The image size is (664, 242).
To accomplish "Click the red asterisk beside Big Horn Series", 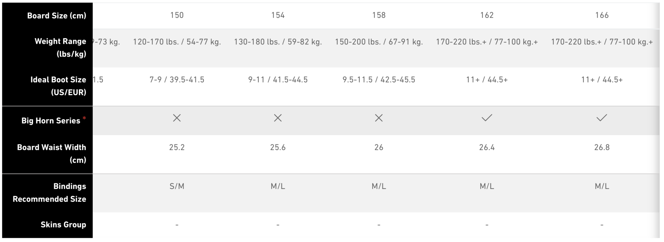I will (x=84, y=118).
